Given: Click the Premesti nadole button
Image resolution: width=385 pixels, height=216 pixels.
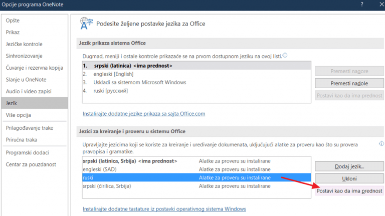Looking at the screenshot, I should click(x=349, y=84).
